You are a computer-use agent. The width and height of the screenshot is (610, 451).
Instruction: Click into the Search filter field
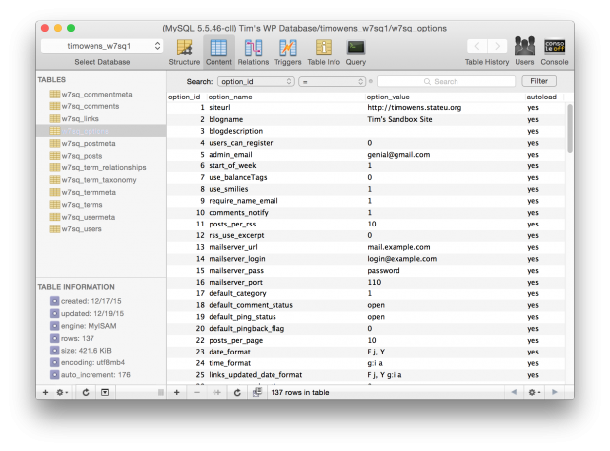446,81
